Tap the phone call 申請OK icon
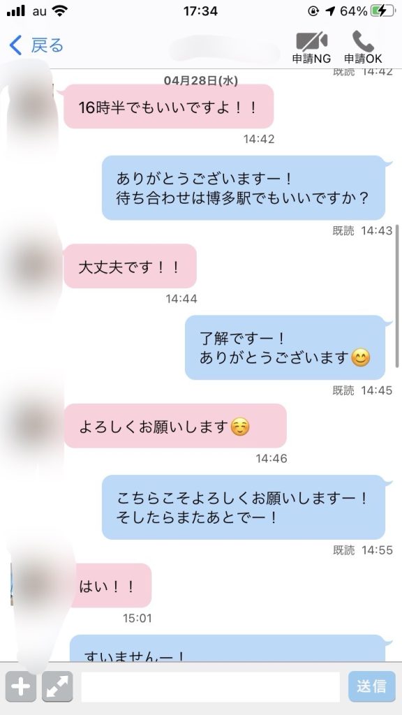Image resolution: width=402 pixels, height=715 pixels. point(363,41)
